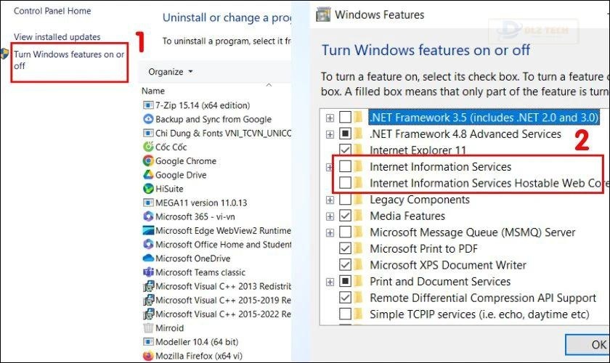The height and width of the screenshot is (363, 610).
Task: Disable Microsoft Print to PDF checkbox
Action: (346, 248)
